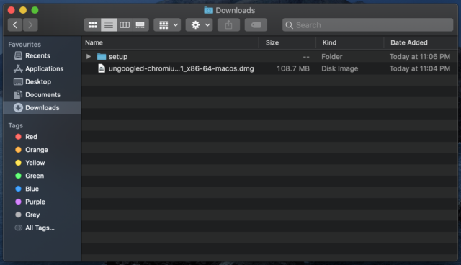
Task: Click the Today at 11:04 PM date
Action: (x=420, y=68)
